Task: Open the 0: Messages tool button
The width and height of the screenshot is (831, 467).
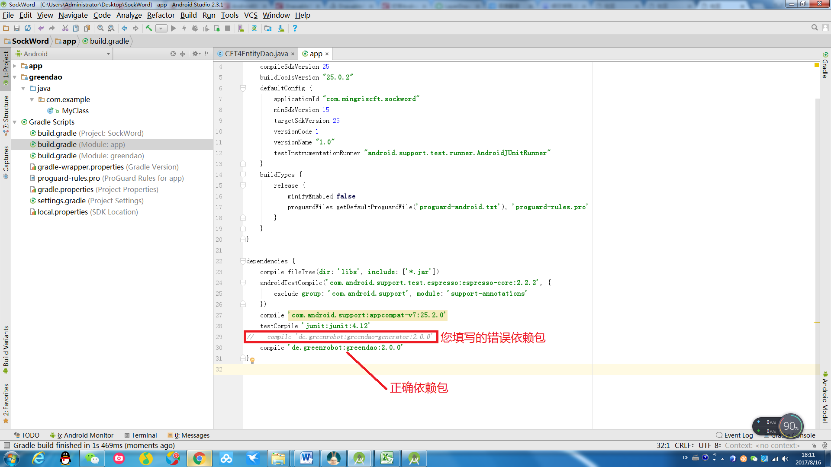Action: click(189, 435)
